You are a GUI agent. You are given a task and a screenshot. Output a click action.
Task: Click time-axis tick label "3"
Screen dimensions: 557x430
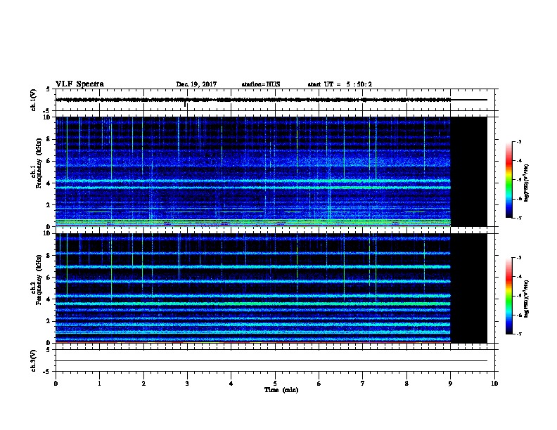pyautogui.click(x=187, y=384)
